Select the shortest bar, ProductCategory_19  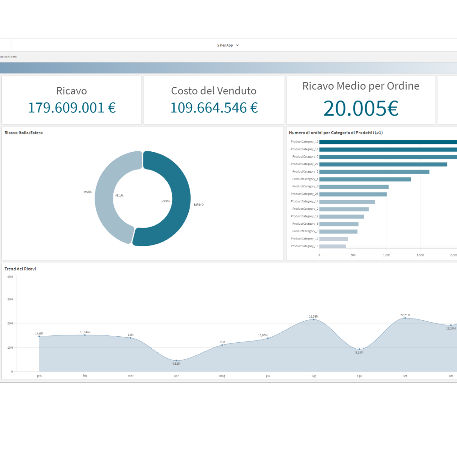click(x=334, y=246)
